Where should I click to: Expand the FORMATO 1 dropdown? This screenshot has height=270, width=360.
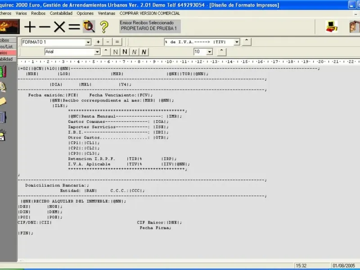coord(88,42)
